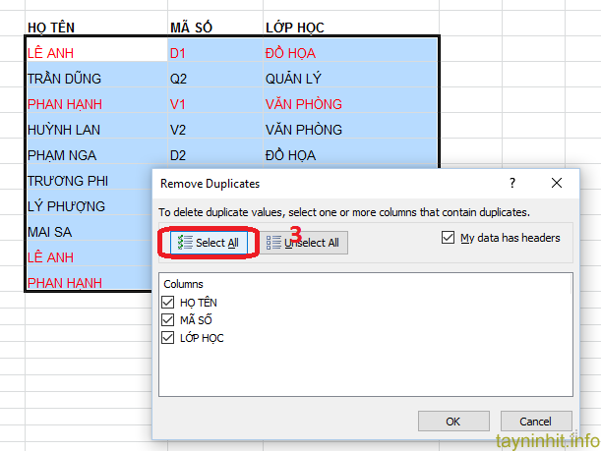Click the MAI SA cell

click(47, 232)
